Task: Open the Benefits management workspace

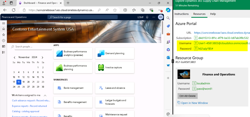Action: pyautogui.click(x=73, y=102)
